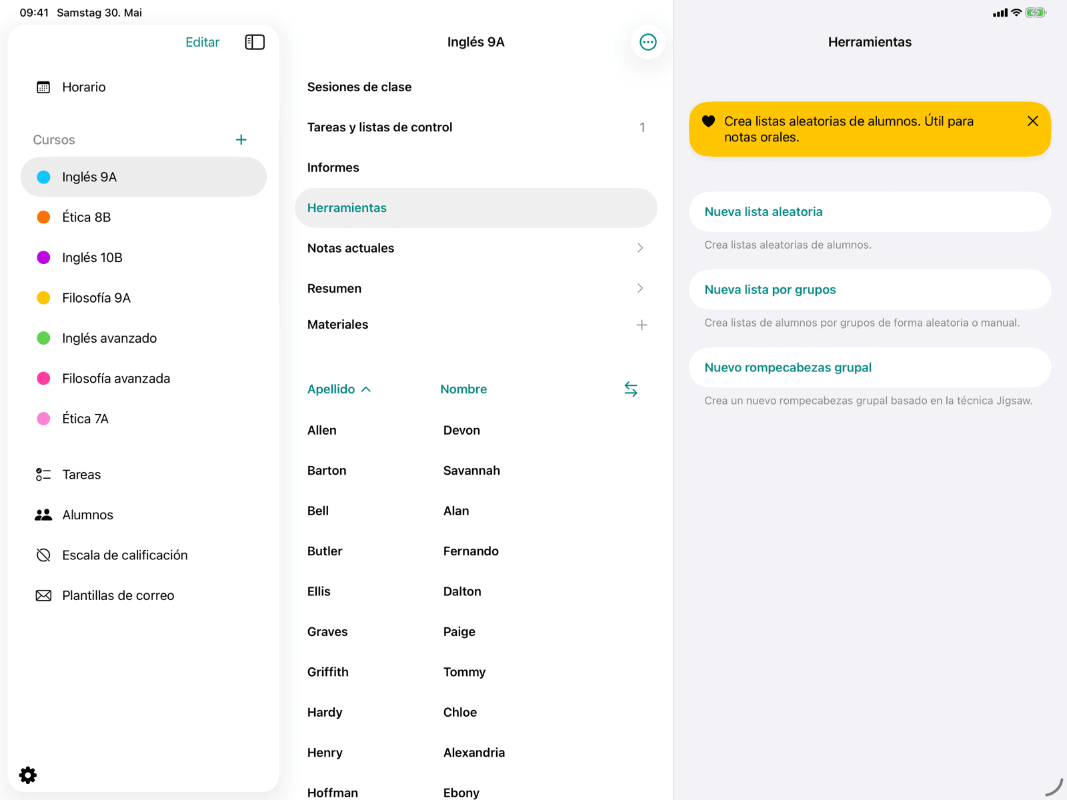Image resolution: width=1067 pixels, height=800 pixels.
Task: Open student Barton Savannah
Action: pos(476,471)
